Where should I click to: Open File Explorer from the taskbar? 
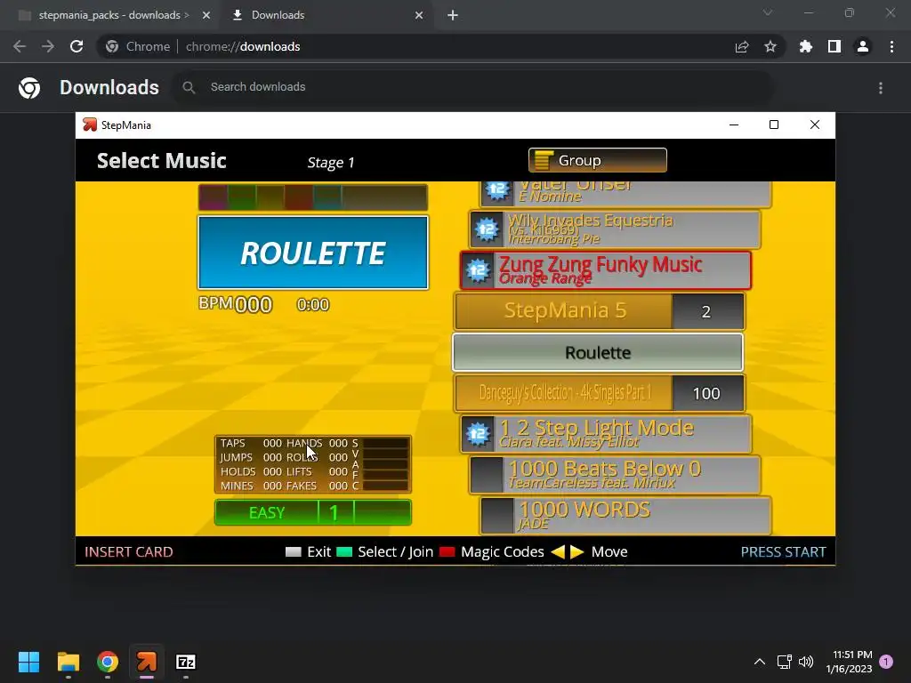coord(68,662)
